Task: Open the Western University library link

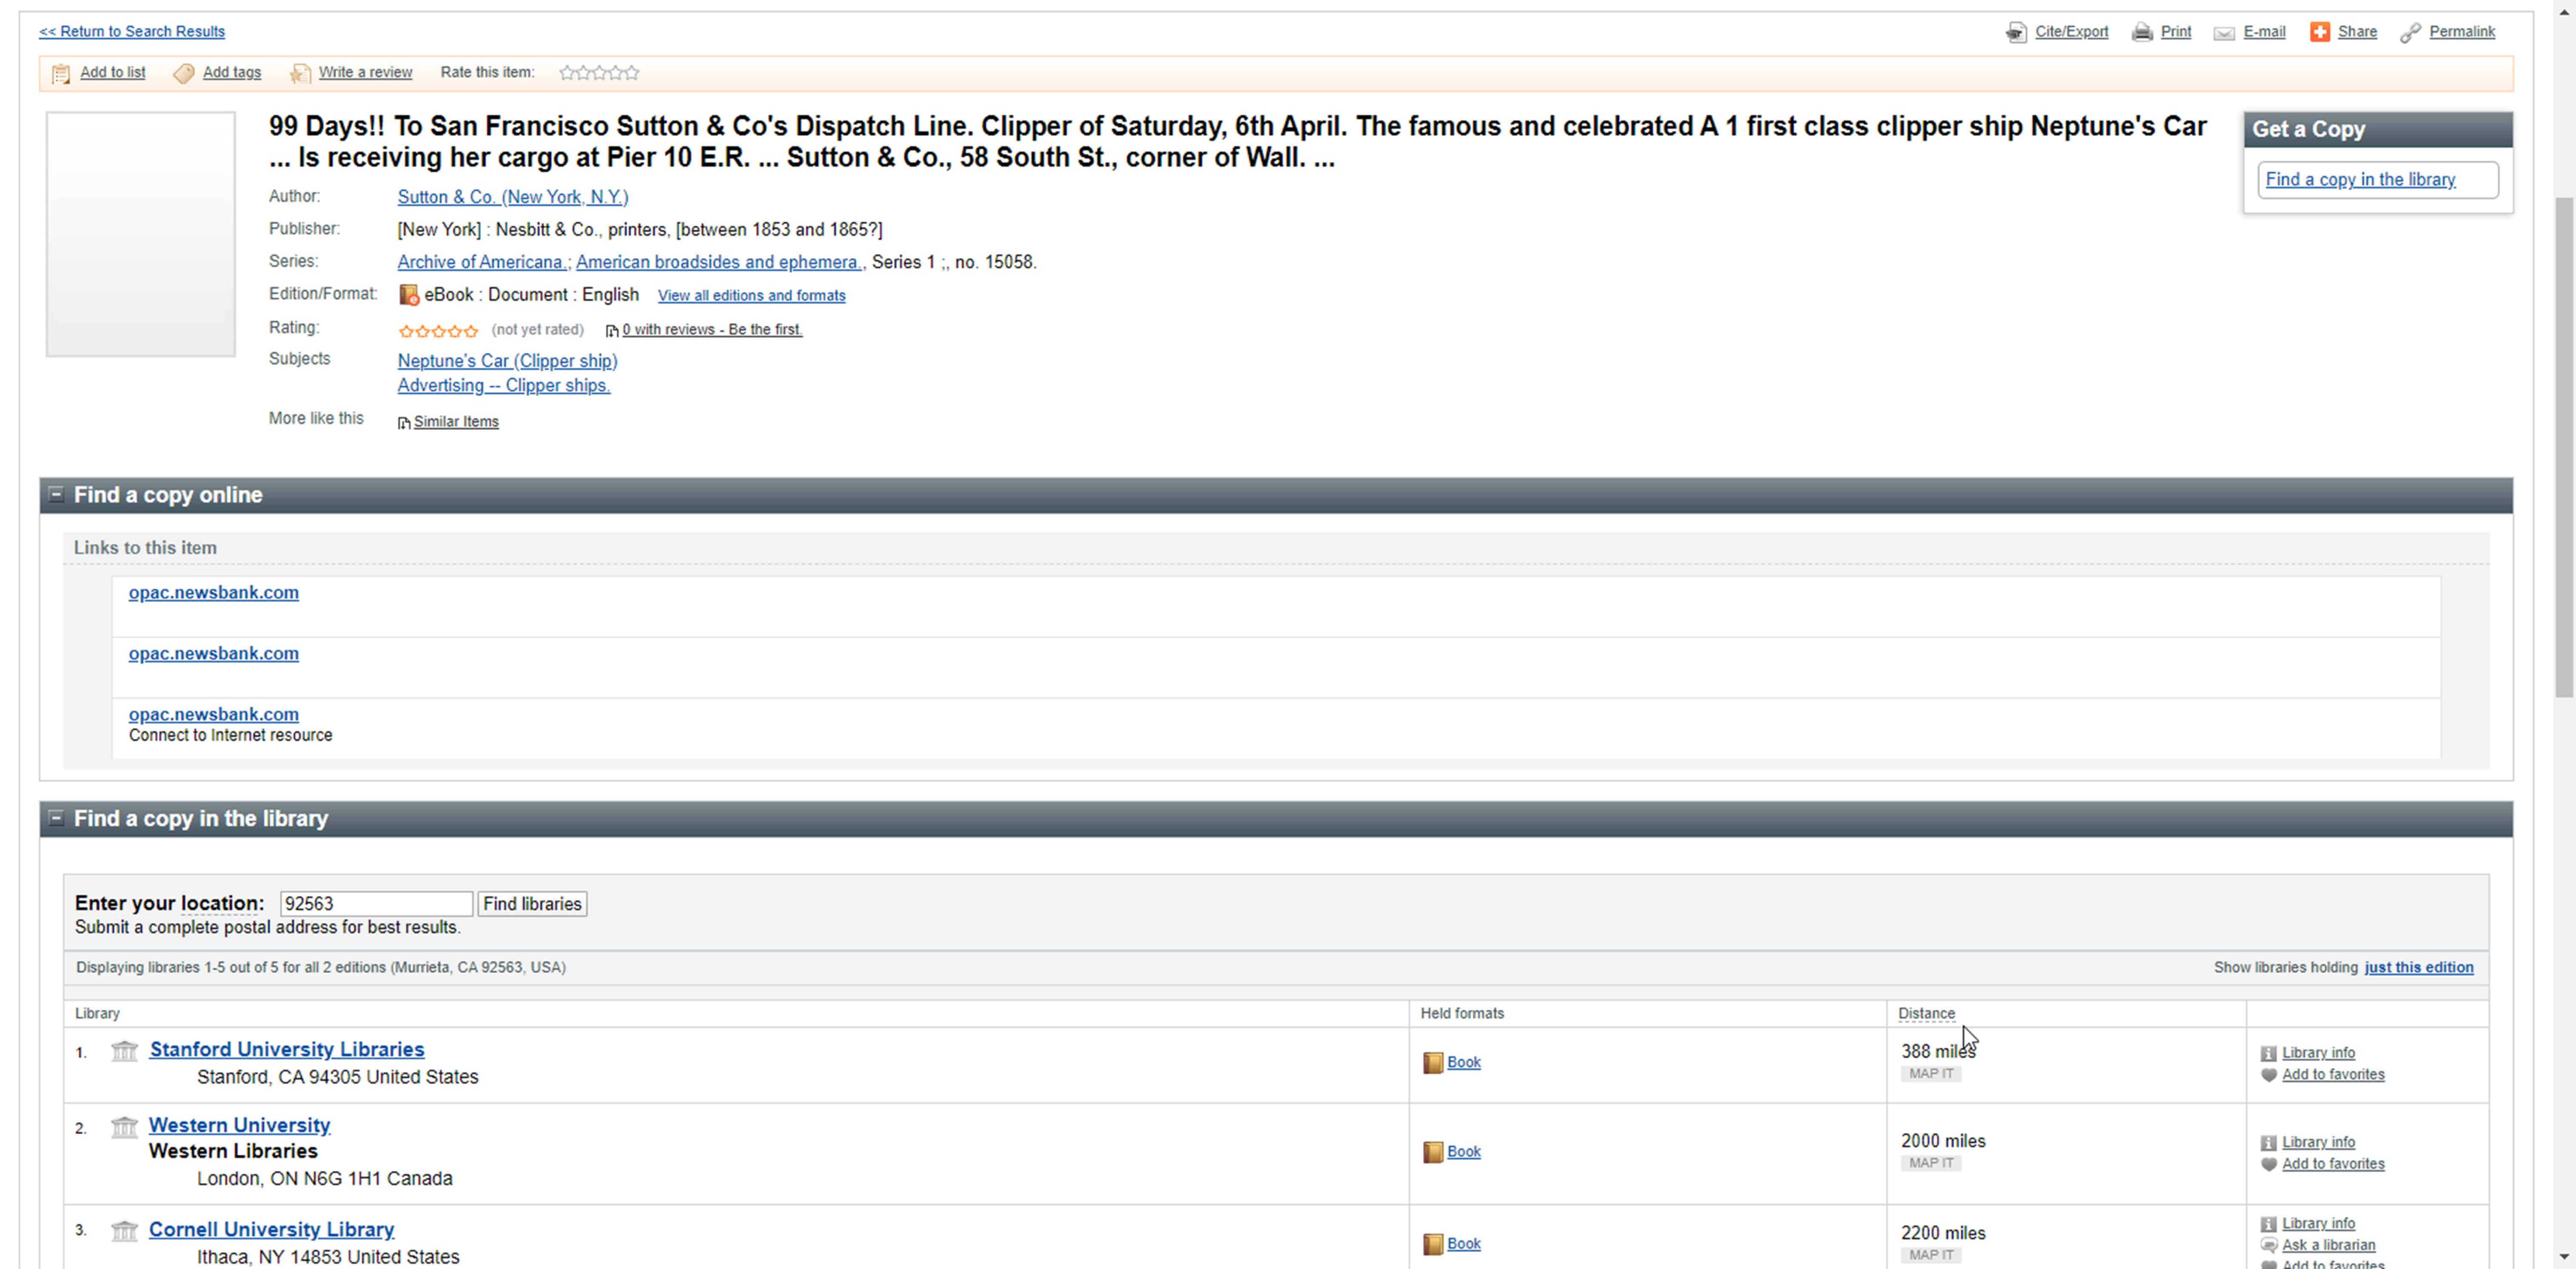Action: tap(239, 1126)
